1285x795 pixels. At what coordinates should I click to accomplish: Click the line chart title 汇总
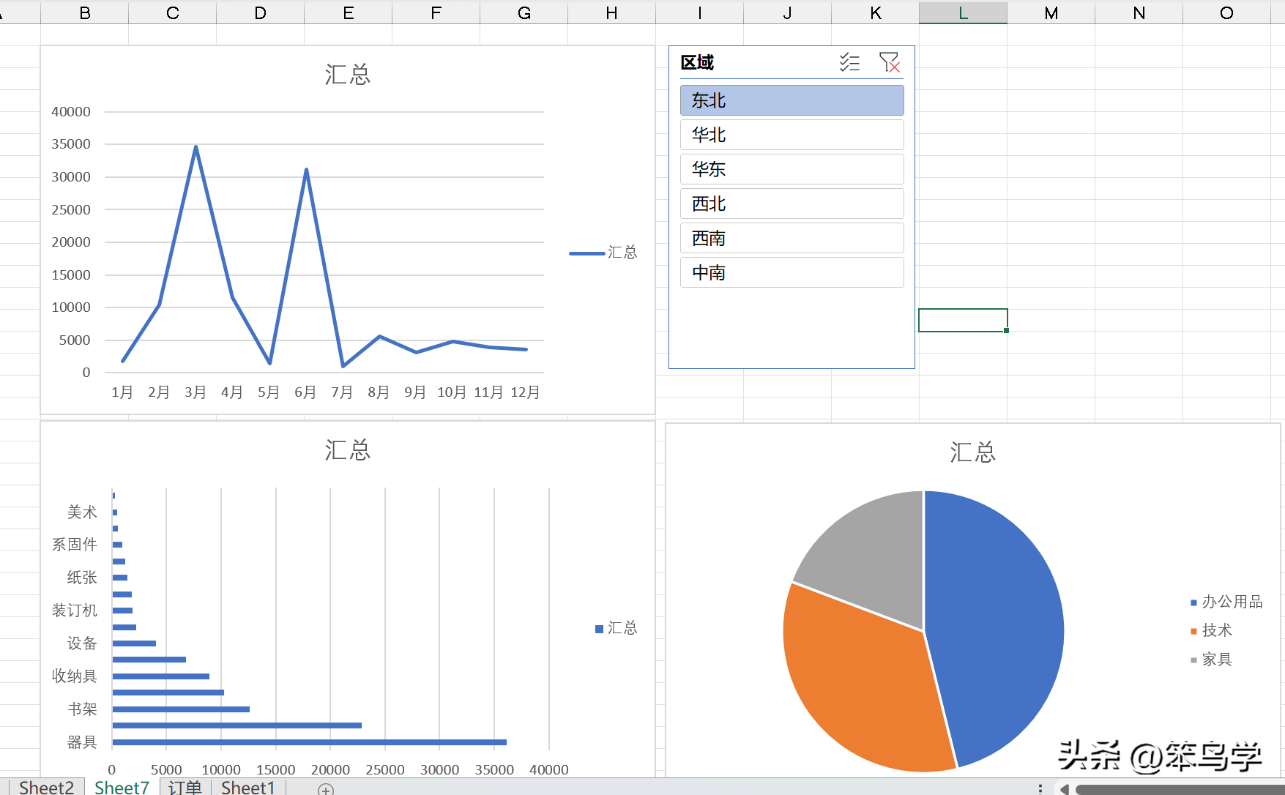[x=348, y=75]
